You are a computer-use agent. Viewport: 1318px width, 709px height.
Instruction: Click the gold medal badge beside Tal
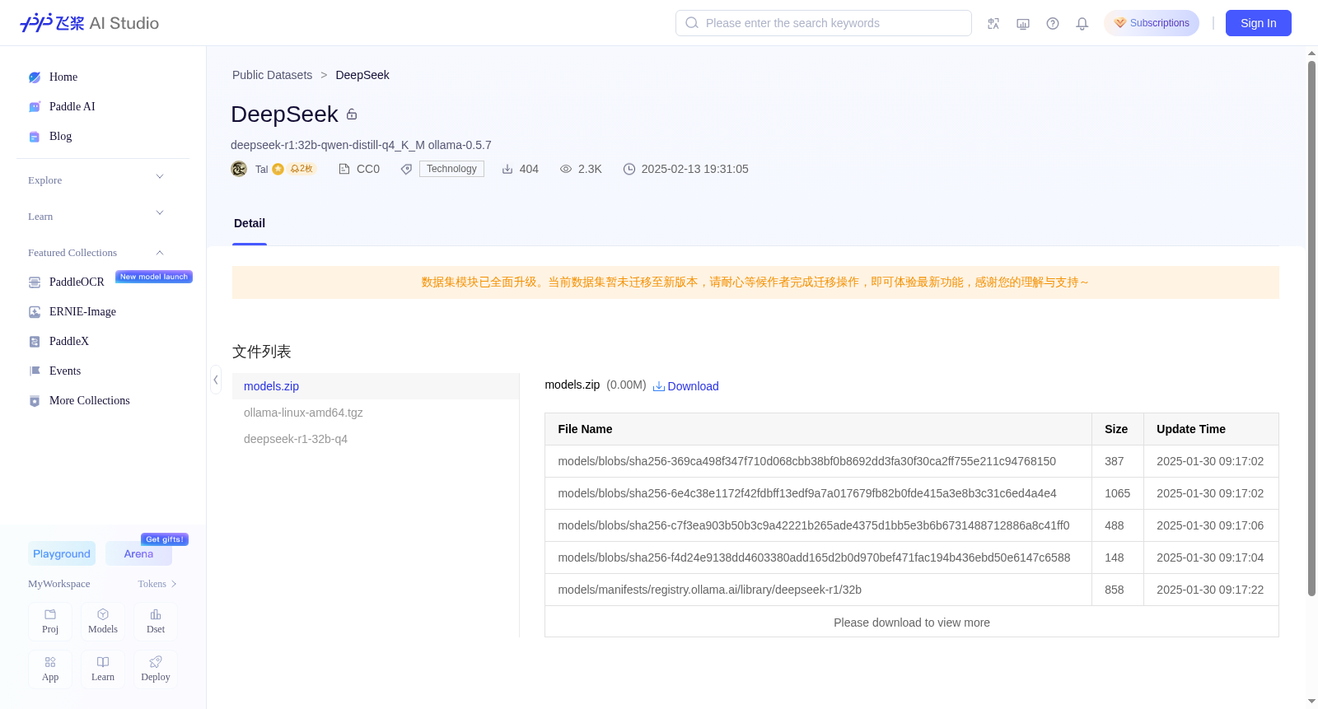(x=278, y=169)
